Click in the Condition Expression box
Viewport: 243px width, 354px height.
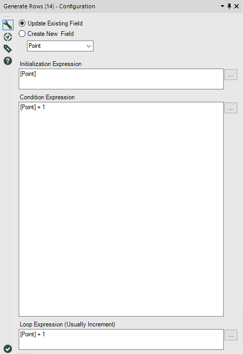pyautogui.click(x=122, y=209)
